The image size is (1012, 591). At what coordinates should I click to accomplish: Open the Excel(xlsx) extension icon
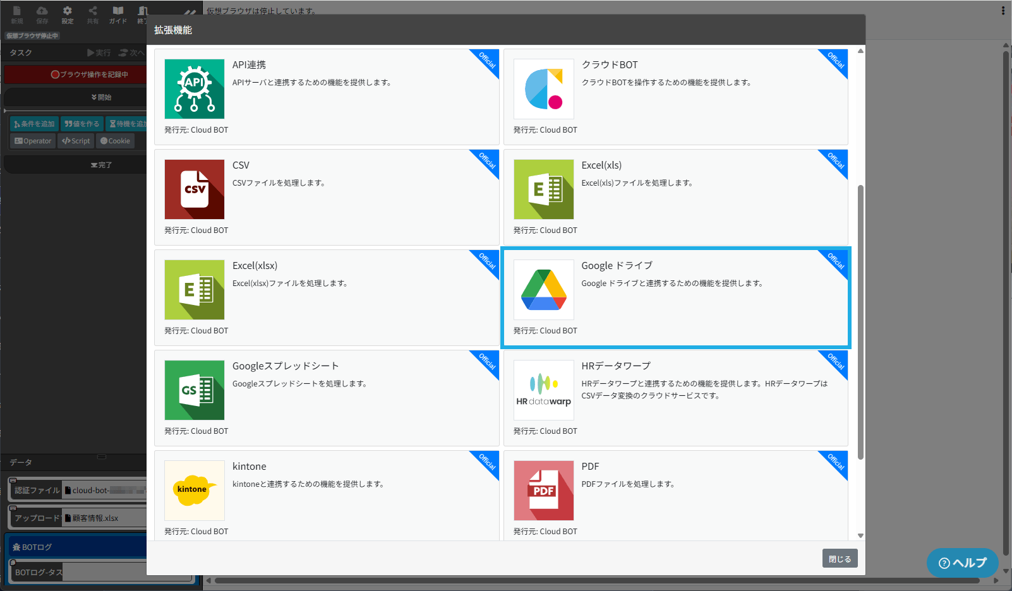195,290
